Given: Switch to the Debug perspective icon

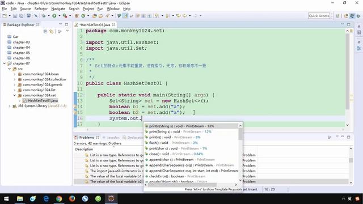Looking at the screenshot, I should click(x=358, y=16).
